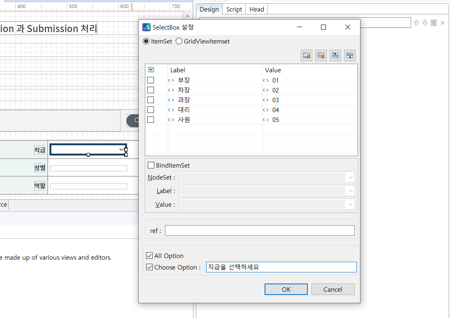The width and height of the screenshot is (451, 318).
Task: Click the Submission 처리 title text on canvas
Action: coord(62,28)
